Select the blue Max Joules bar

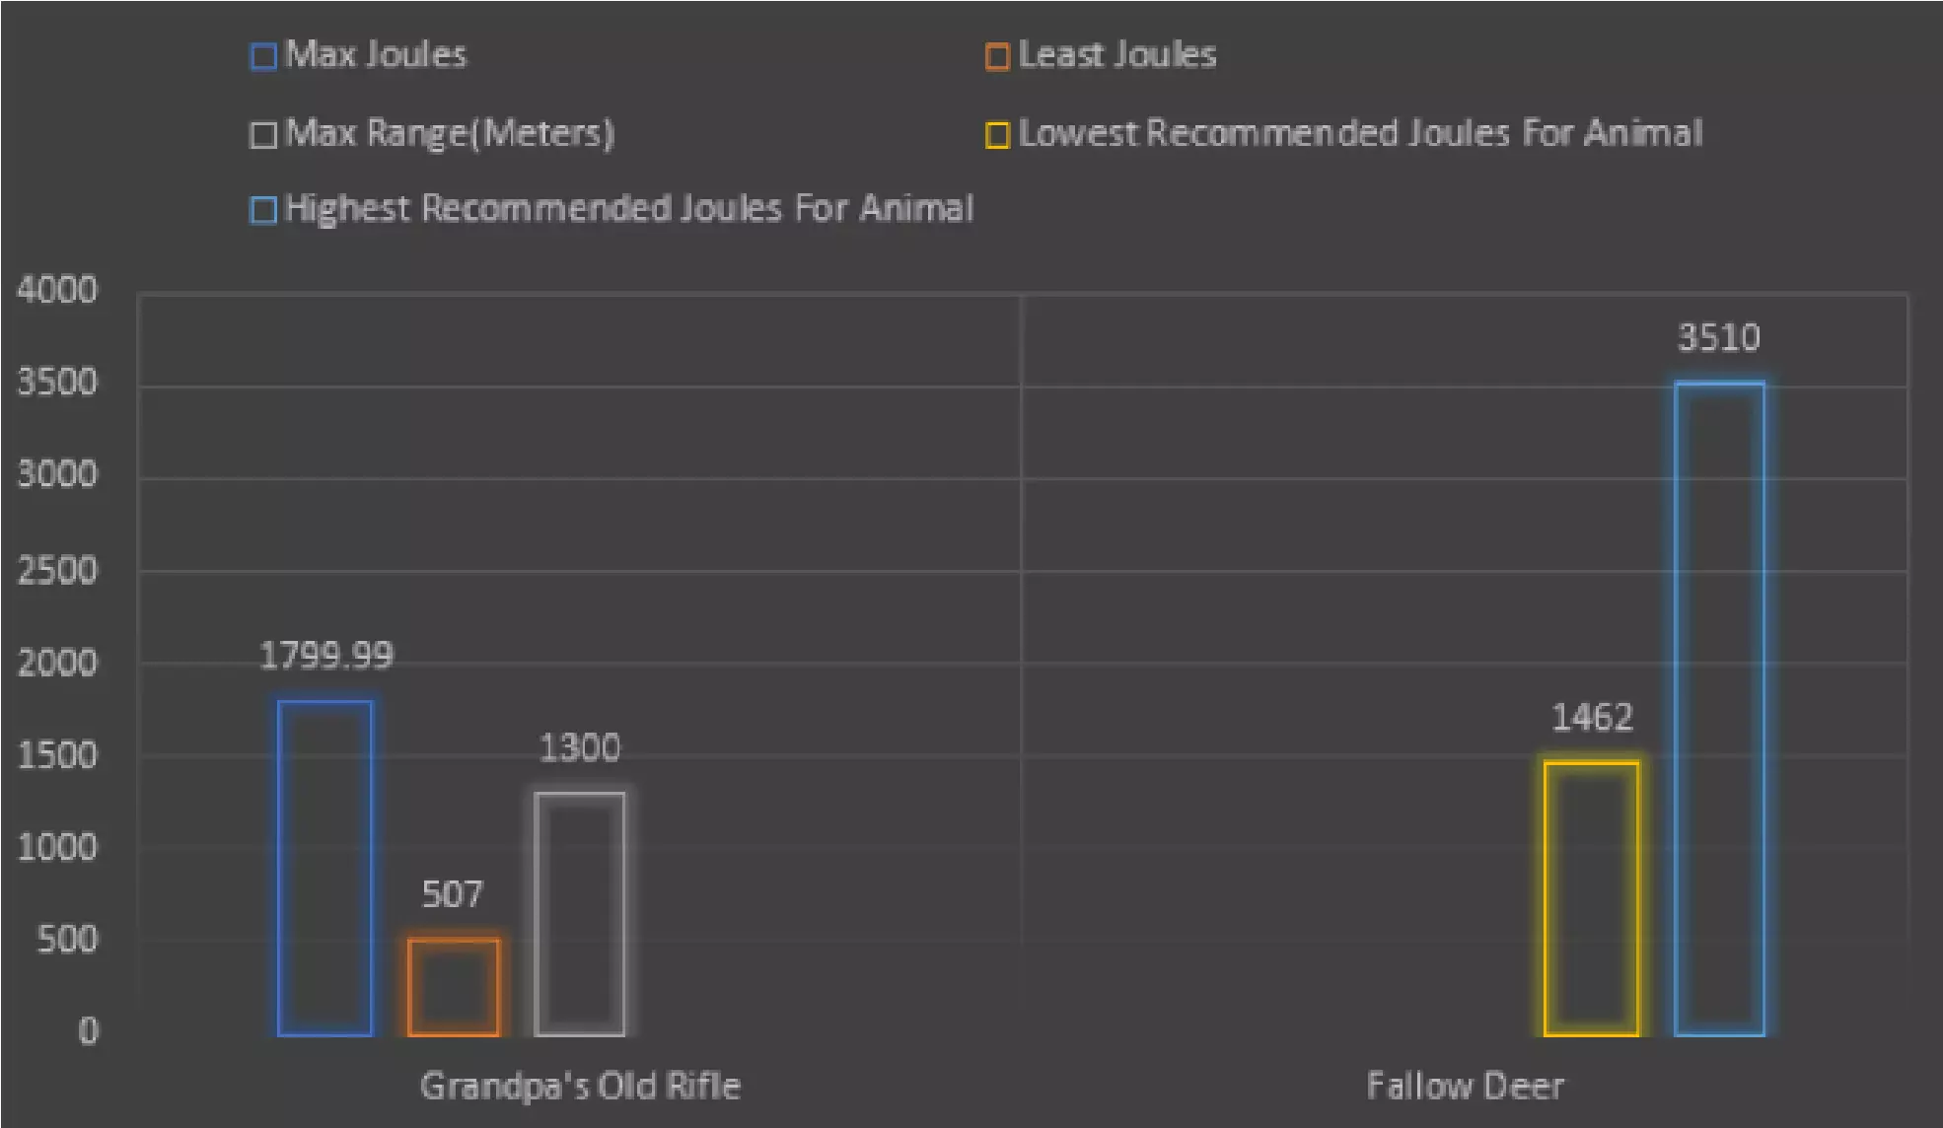[325, 868]
